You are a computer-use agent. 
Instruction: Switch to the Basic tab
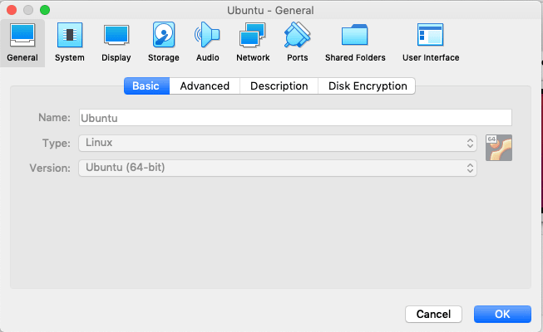click(x=147, y=85)
